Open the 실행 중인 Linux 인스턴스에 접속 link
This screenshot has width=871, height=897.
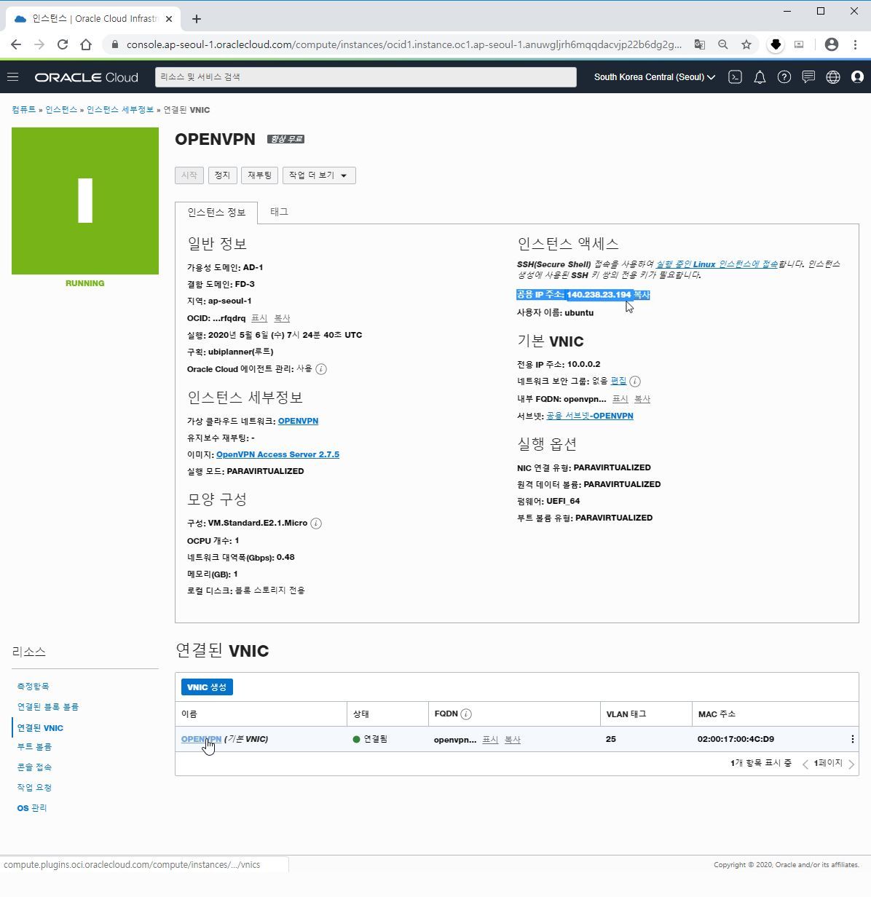coord(717,264)
